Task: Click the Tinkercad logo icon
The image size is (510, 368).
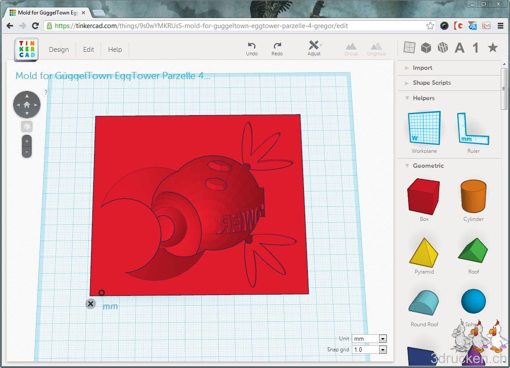Action: (x=26, y=50)
